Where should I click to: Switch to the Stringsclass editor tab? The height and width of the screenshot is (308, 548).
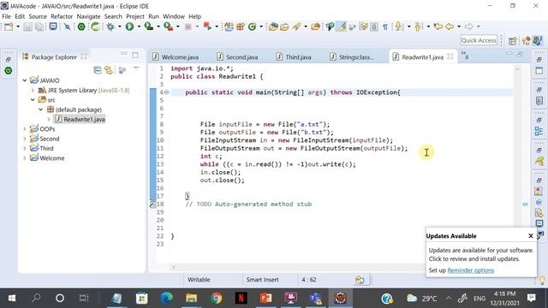coord(352,57)
